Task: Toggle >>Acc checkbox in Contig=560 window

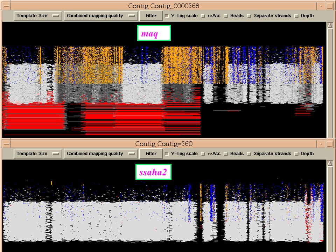Action: 203,154
